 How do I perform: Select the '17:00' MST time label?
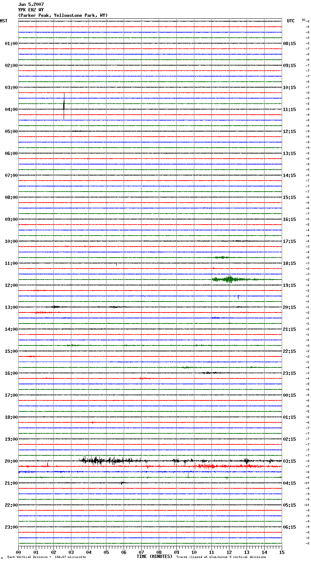click(x=11, y=395)
